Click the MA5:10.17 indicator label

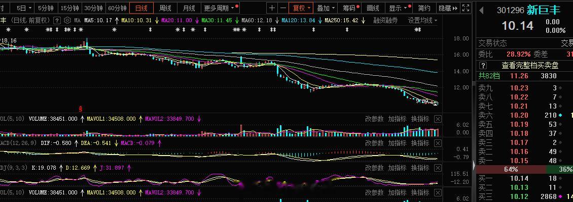pos(97,20)
